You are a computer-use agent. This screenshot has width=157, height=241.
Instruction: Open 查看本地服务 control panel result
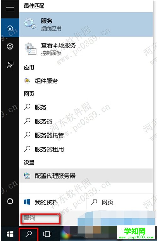coord(86,49)
